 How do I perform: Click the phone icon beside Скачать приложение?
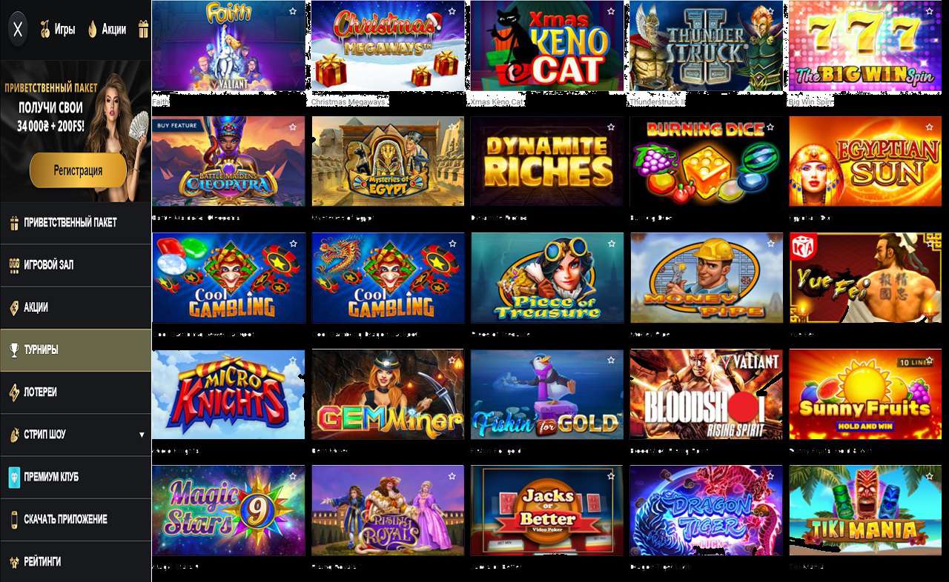tap(14, 519)
